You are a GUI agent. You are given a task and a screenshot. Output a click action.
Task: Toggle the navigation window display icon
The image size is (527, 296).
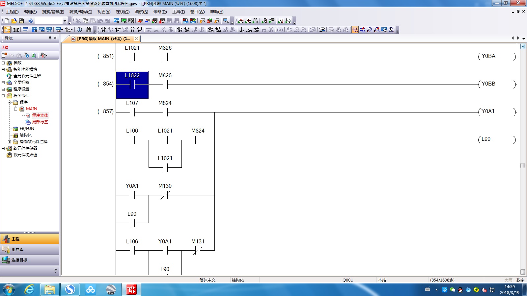click(x=7, y=30)
